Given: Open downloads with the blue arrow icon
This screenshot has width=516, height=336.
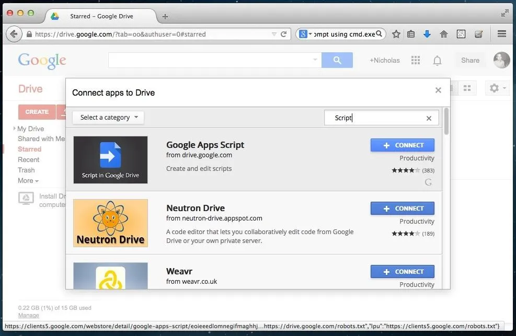Looking at the screenshot, I should point(427,34).
